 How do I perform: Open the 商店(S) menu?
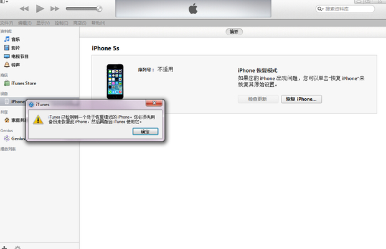coord(80,23)
